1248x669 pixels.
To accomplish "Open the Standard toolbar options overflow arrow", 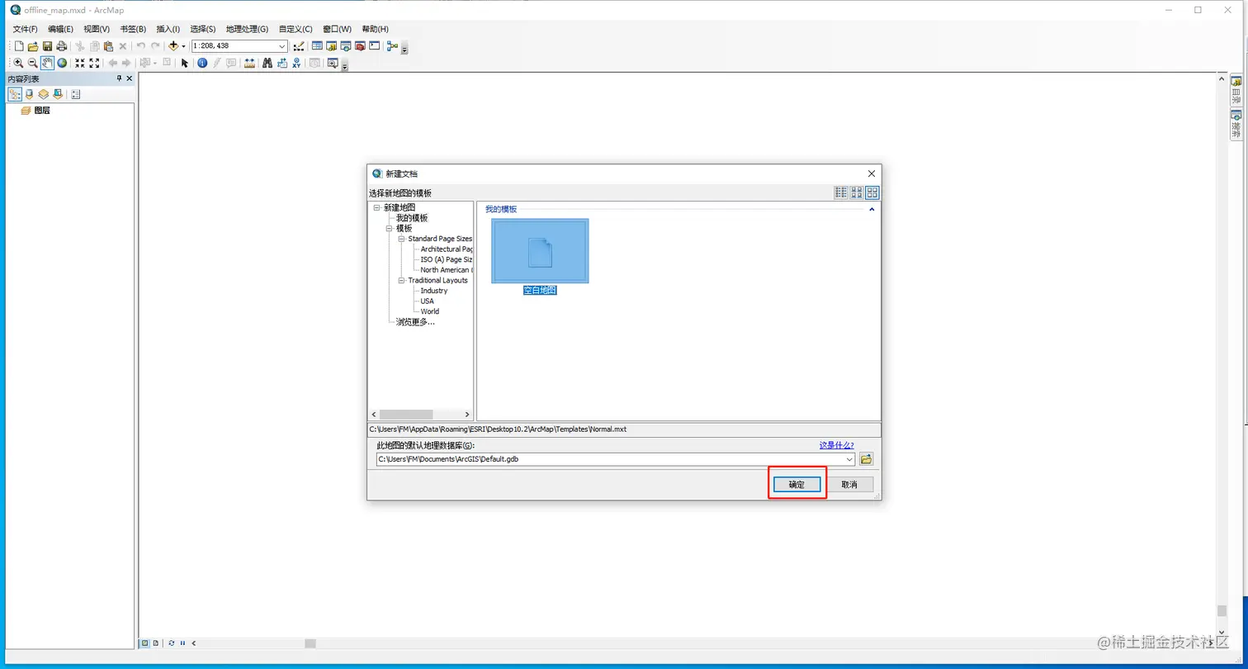I will (404, 49).
